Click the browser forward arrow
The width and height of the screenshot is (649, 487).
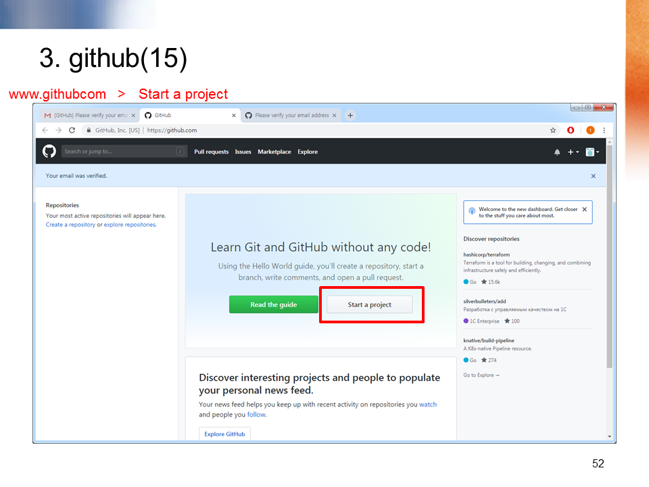pos(58,130)
